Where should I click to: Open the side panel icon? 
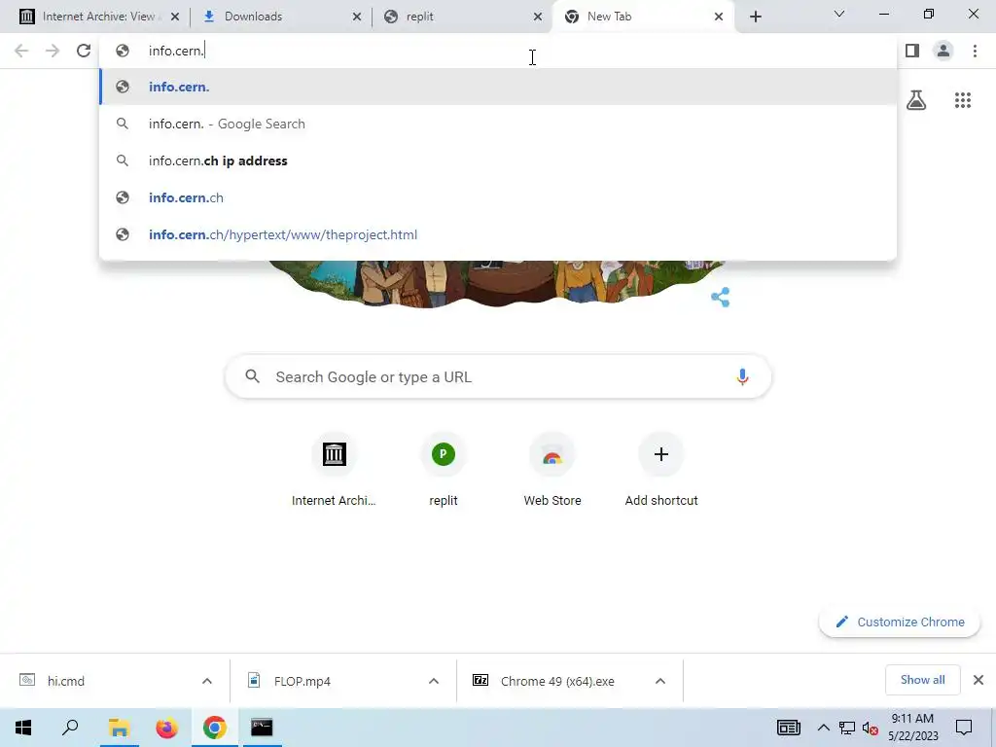click(x=912, y=51)
